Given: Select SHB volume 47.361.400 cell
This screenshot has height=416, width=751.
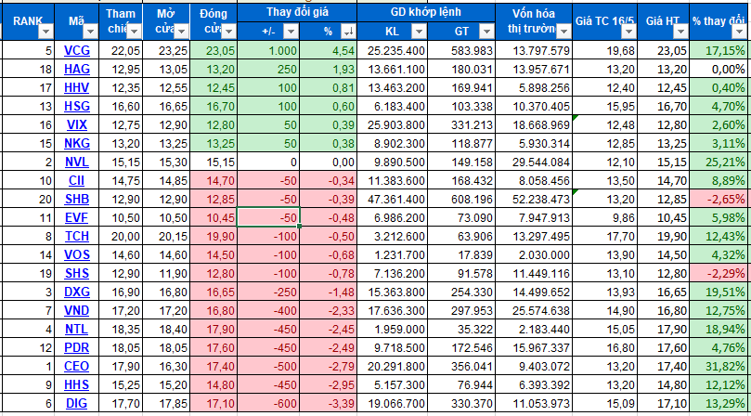Looking at the screenshot, I should pos(393,200).
